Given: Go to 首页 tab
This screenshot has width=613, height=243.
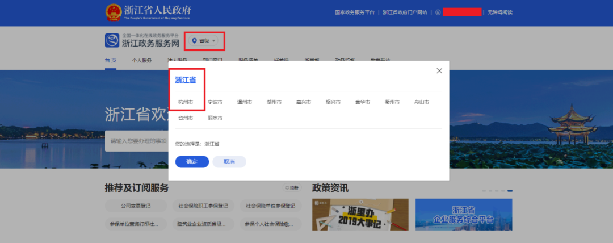Looking at the screenshot, I should coord(111,61).
